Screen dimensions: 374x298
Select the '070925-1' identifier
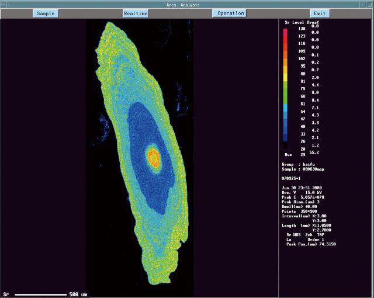[x=291, y=179]
